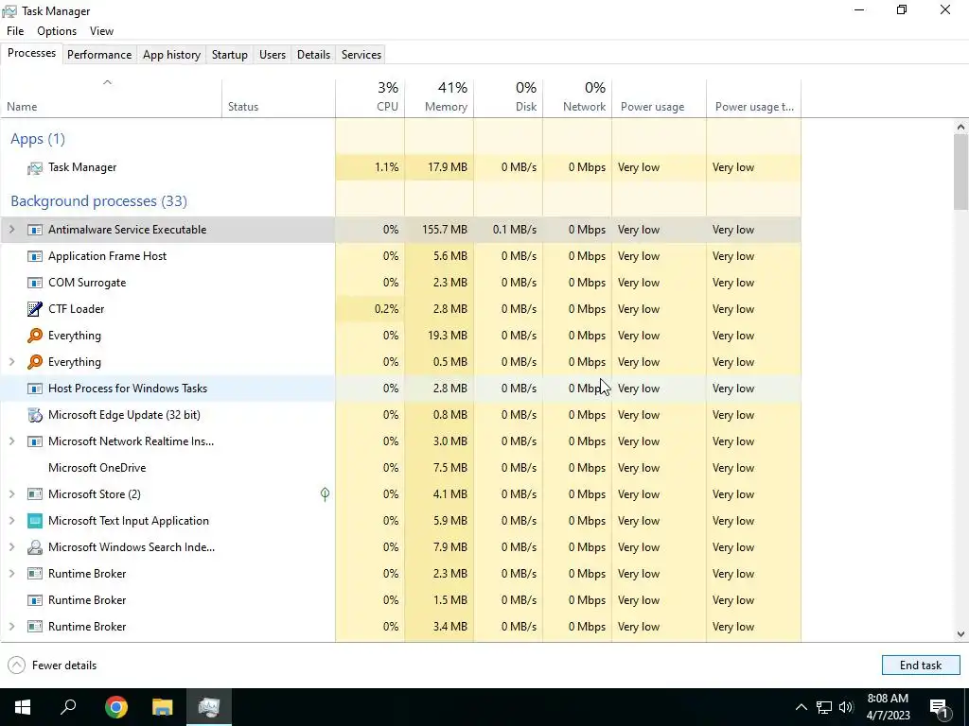Click the Apps (1) group heading
Screen dimensions: 969x726
pos(38,139)
